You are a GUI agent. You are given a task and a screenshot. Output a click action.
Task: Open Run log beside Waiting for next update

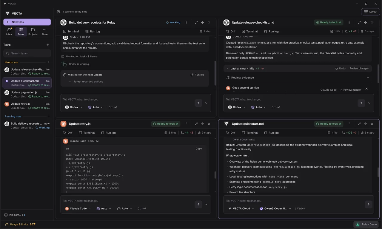198,75
